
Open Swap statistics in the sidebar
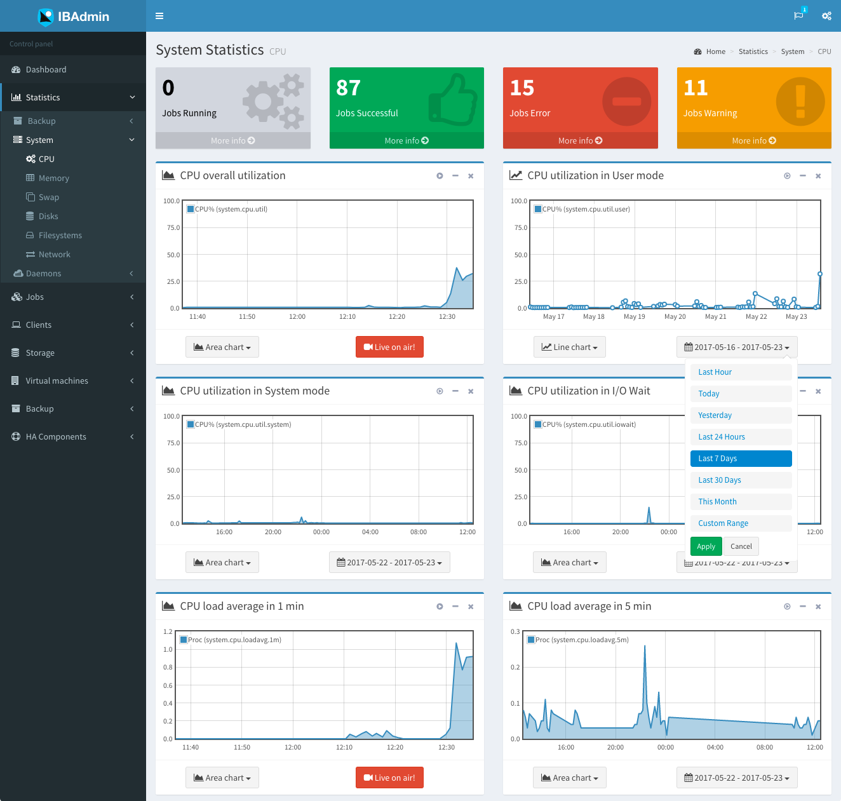(73, 197)
